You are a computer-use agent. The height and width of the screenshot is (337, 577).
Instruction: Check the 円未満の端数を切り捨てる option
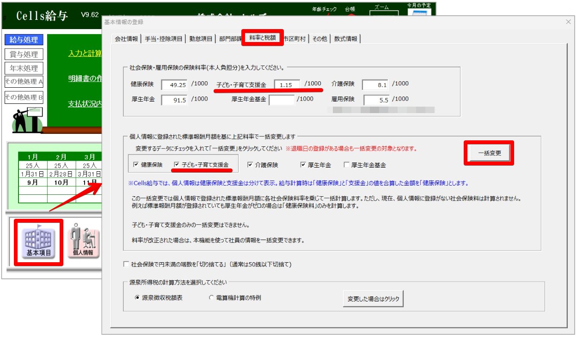tap(126, 265)
